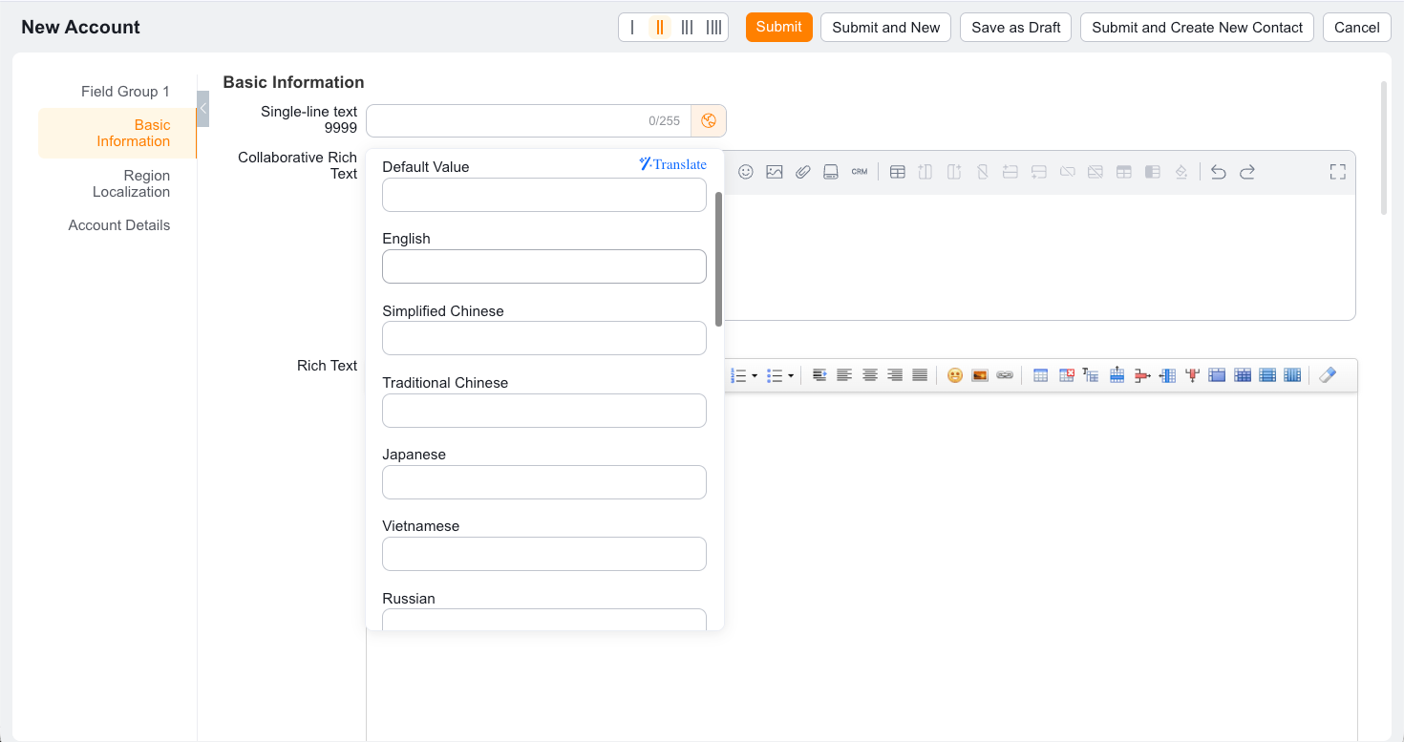Open Account Details section
This screenshot has height=742, width=1404.
(119, 225)
